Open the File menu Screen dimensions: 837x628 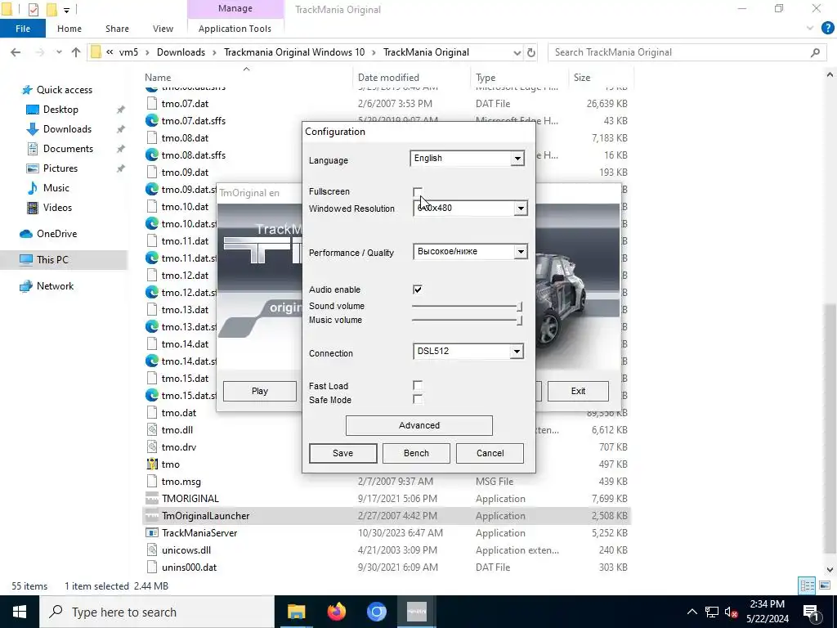[23, 29]
